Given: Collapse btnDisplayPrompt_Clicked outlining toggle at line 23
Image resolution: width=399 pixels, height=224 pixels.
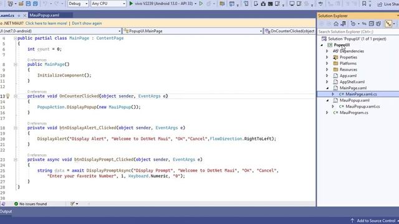Looking at the screenshot, I should (x=15, y=160).
